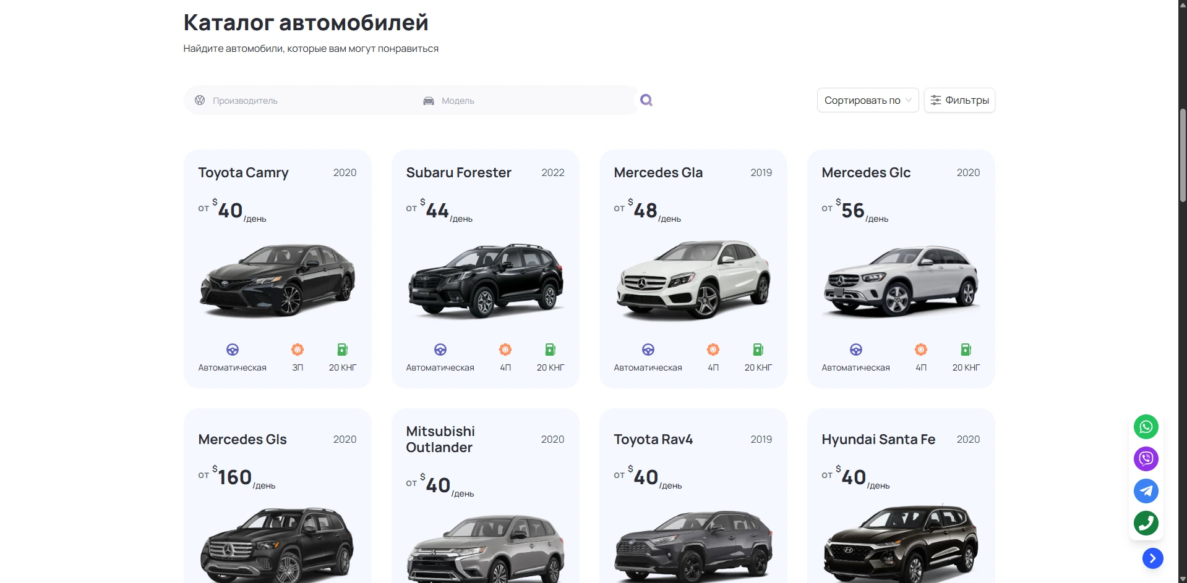This screenshot has height=583, width=1187.
Task: Click Автоматическая label on Toyota Camry card
Action: (233, 367)
